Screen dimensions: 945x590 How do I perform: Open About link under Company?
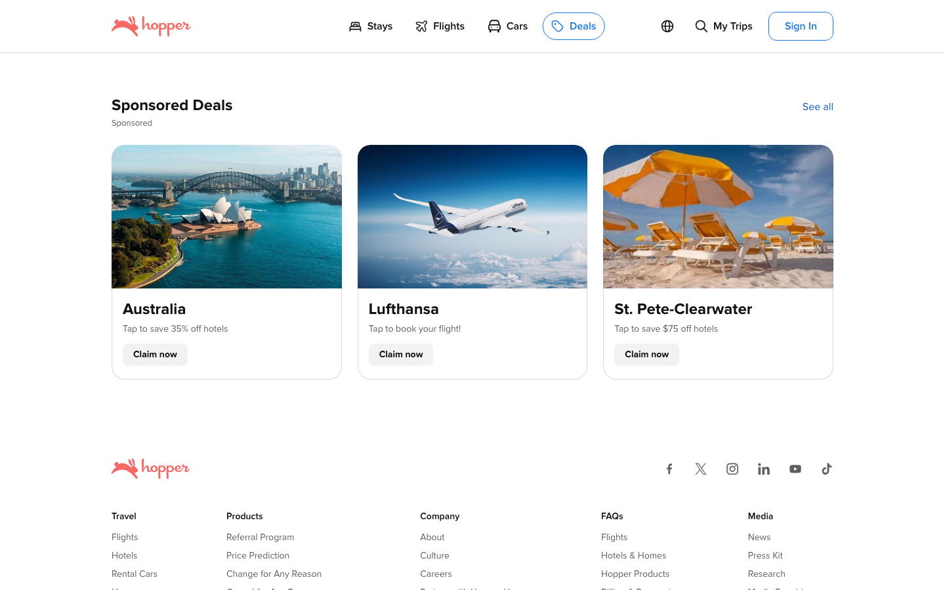coord(432,537)
